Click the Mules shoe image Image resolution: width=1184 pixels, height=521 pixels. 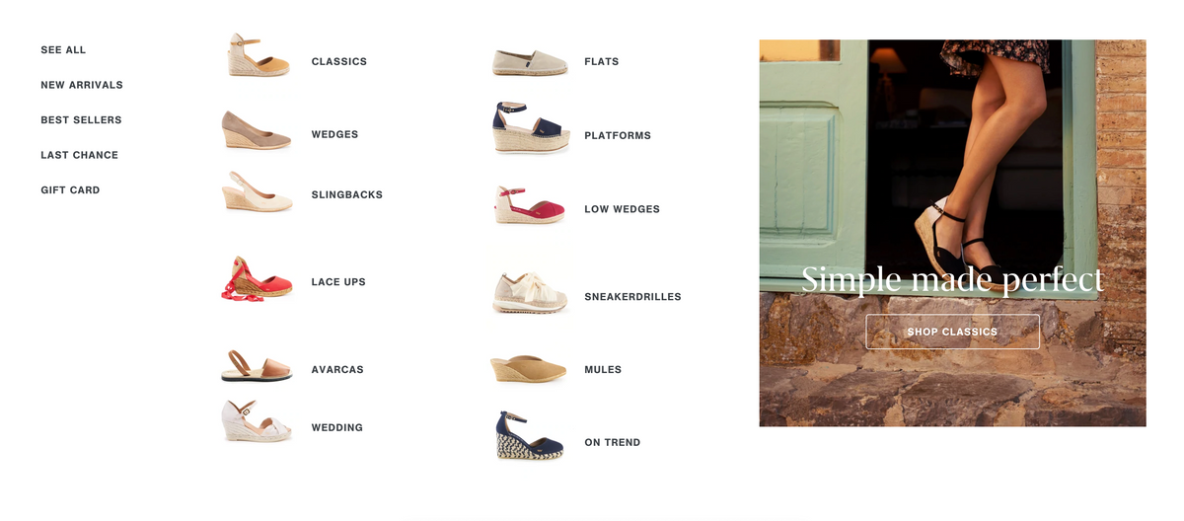pyautogui.click(x=529, y=369)
